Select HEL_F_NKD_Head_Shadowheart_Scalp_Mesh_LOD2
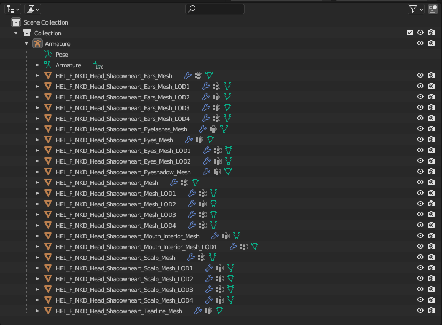442x325 pixels. pyautogui.click(x=124, y=280)
